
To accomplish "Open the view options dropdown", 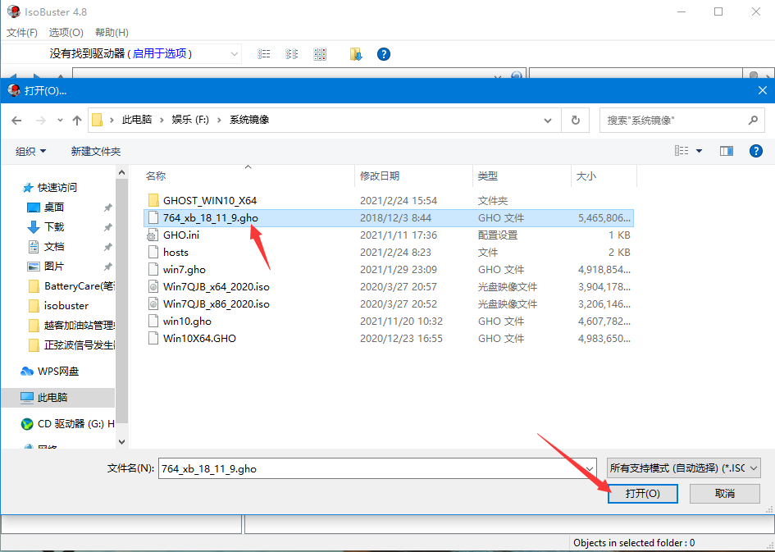I will [699, 151].
